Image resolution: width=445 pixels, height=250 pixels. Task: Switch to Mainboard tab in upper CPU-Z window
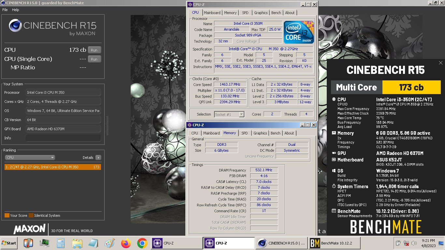coord(212,13)
